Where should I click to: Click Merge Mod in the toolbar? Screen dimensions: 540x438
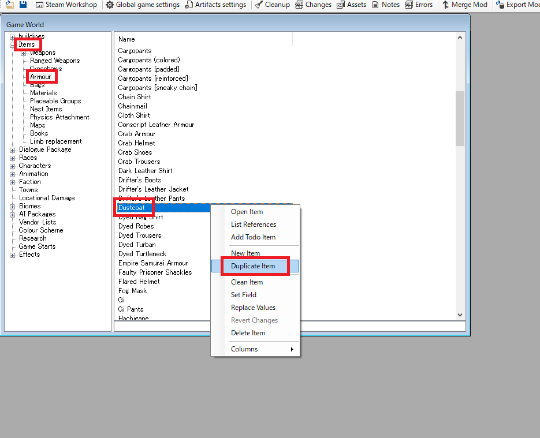(465, 5)
